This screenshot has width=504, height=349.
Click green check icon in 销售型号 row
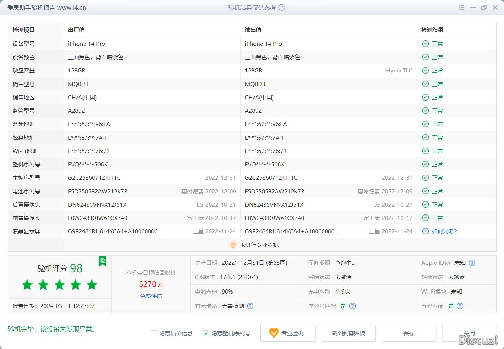pos(425,84)
